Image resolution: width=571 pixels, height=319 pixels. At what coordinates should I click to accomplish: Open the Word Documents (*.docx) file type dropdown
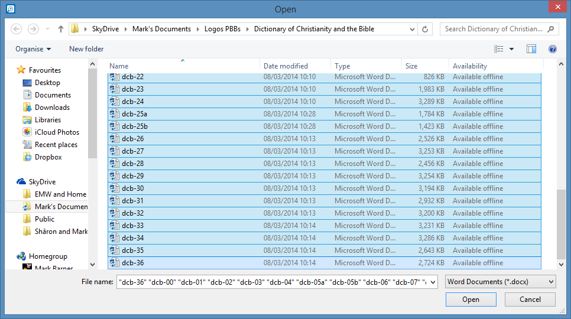pos(500,282)
